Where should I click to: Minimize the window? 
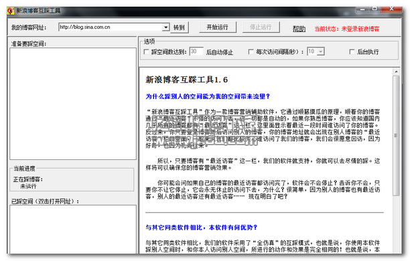point(362,9)
